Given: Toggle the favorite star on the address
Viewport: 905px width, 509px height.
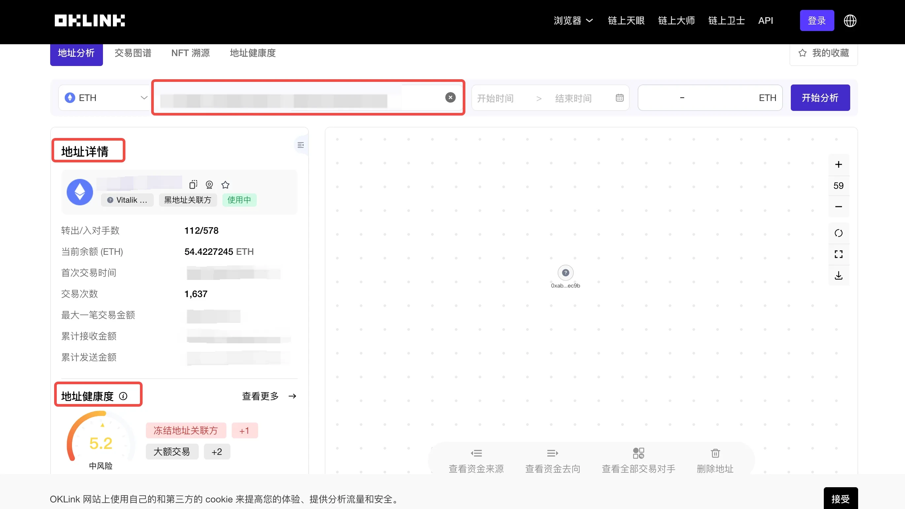Looking at the screenshot, I should pos(225,185).
